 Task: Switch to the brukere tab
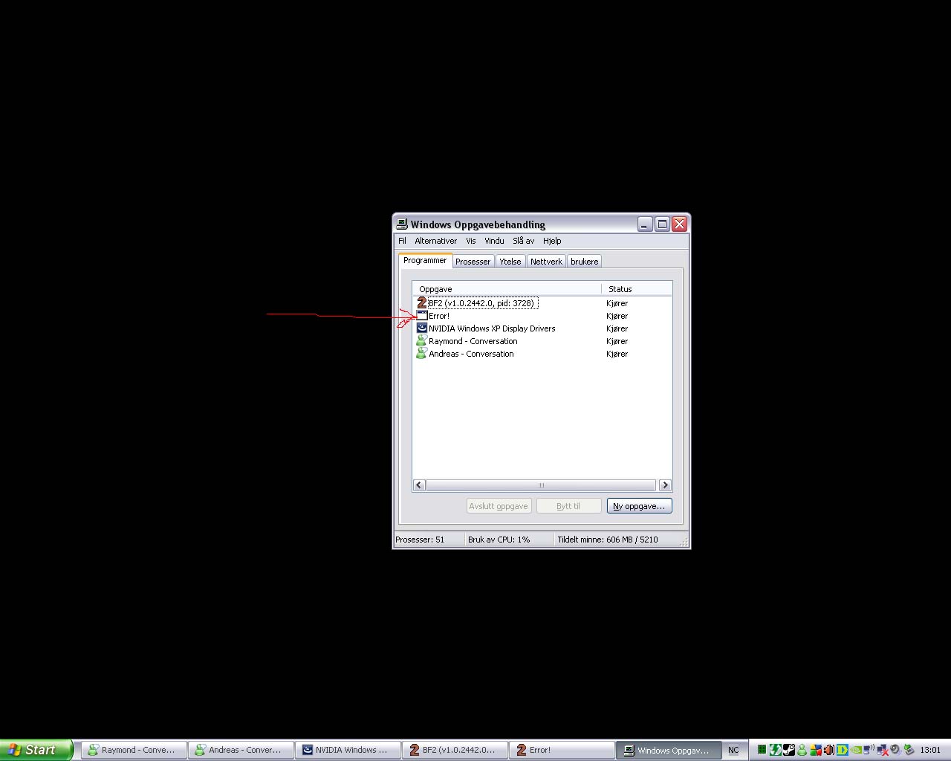pyautogui.click(x=584, y=262)
